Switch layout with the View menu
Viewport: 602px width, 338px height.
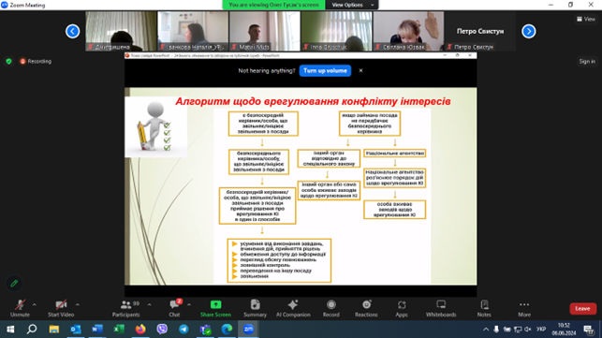pyautogui.click(x=586, y=19)
